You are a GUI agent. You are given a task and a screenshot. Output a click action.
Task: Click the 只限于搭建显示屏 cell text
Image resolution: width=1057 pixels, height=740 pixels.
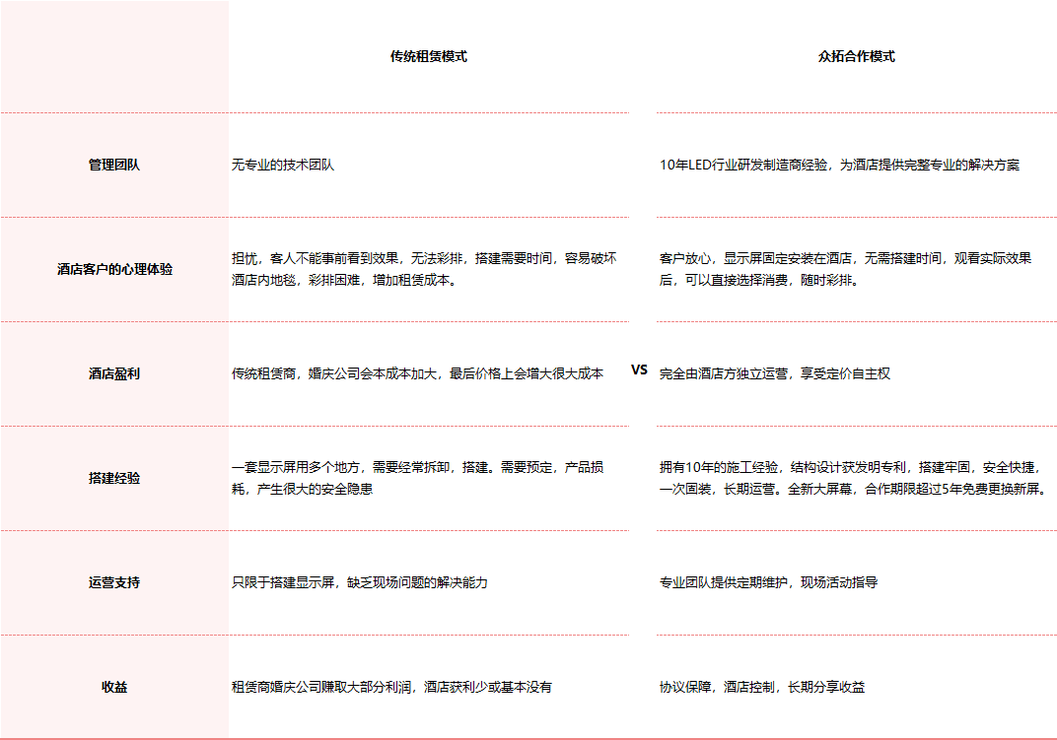(x=359, y=583)
